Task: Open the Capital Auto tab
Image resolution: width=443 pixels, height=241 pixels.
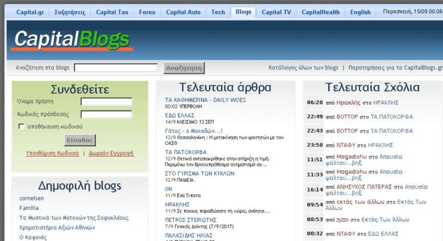Action: coord(183,12)
